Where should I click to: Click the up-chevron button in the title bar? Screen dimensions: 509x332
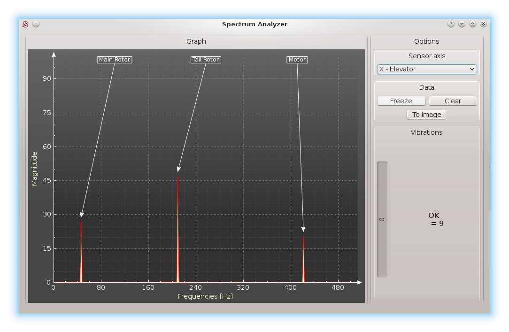tap(472, 24)
